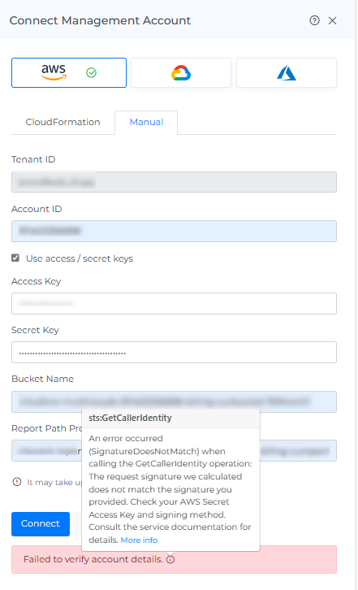Click the green AWS connected checkmark
This screenshot has height=590, width=358.
(x=92, y=72)
